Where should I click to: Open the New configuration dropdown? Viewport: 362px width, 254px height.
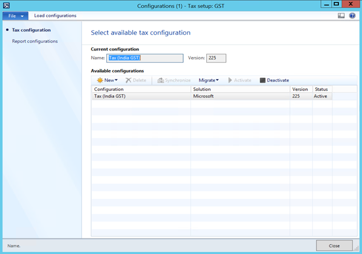coord(107,80)
